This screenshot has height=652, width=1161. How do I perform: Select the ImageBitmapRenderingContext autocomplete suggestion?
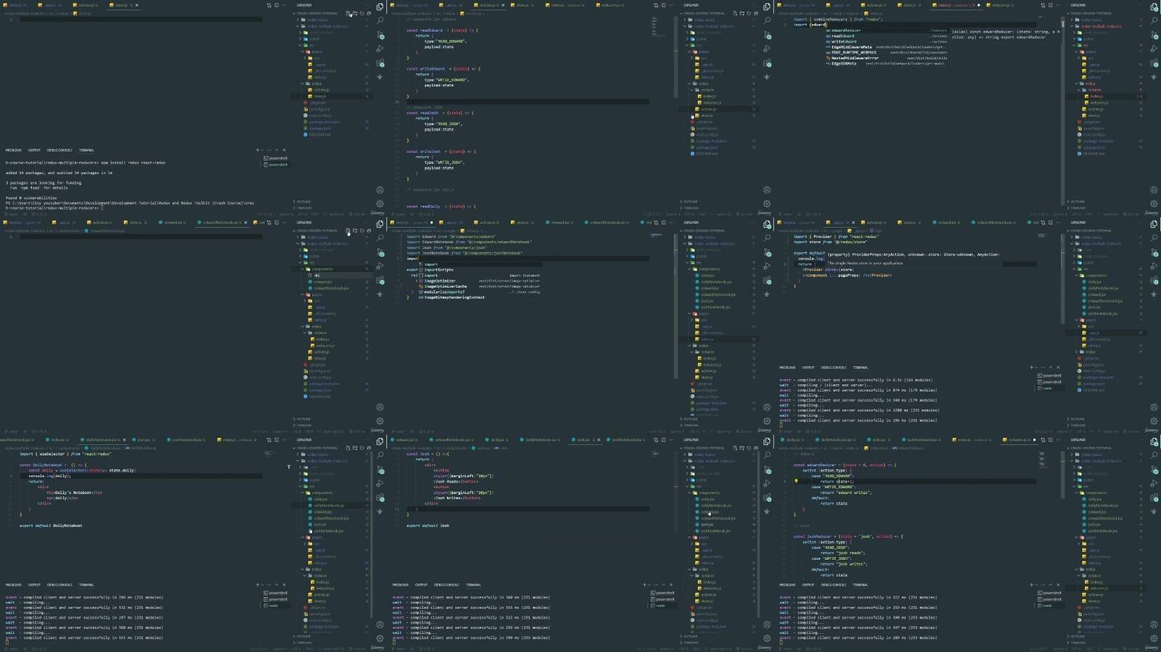(482, 297)
